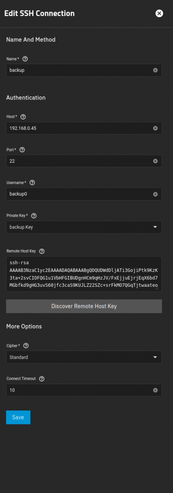Open Private Key help tooltip

pos(34,216)
